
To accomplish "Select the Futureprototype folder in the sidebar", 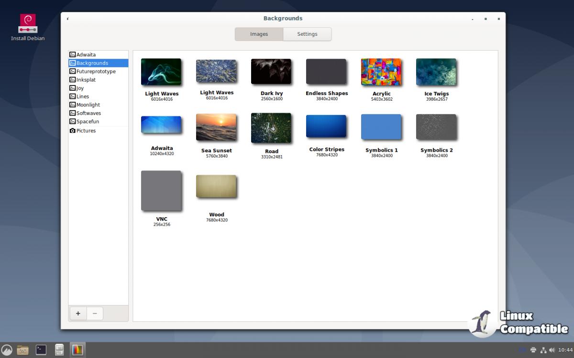I will point(96,72).
